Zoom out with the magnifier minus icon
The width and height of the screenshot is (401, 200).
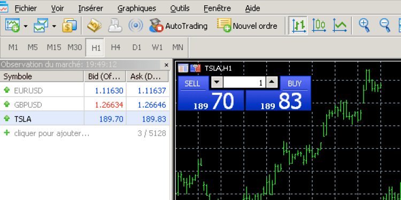[384, 26]
